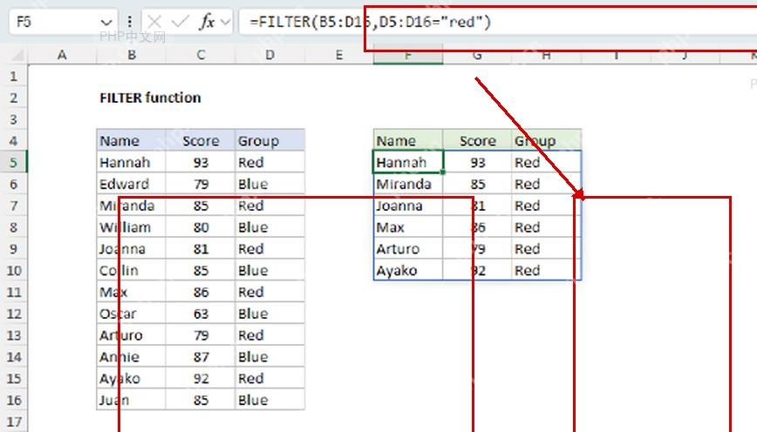The height and width of the screenshot is (432, 757).
Task: Select row 2 header
Action: click(x=14, y=98)
